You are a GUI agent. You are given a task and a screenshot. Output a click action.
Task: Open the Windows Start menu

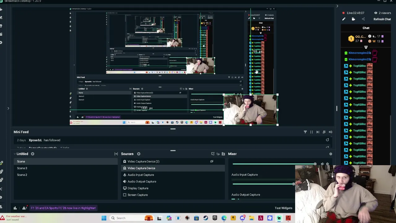point(104,218)
